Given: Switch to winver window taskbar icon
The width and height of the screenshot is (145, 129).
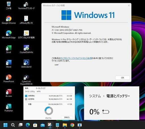Looking at the screenshot, I should coord(80,125).
